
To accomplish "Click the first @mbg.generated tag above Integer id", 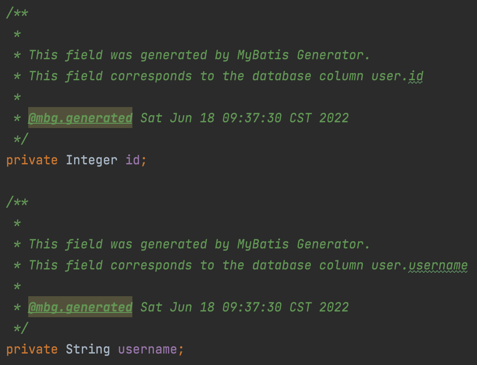I will click(80, 118).
